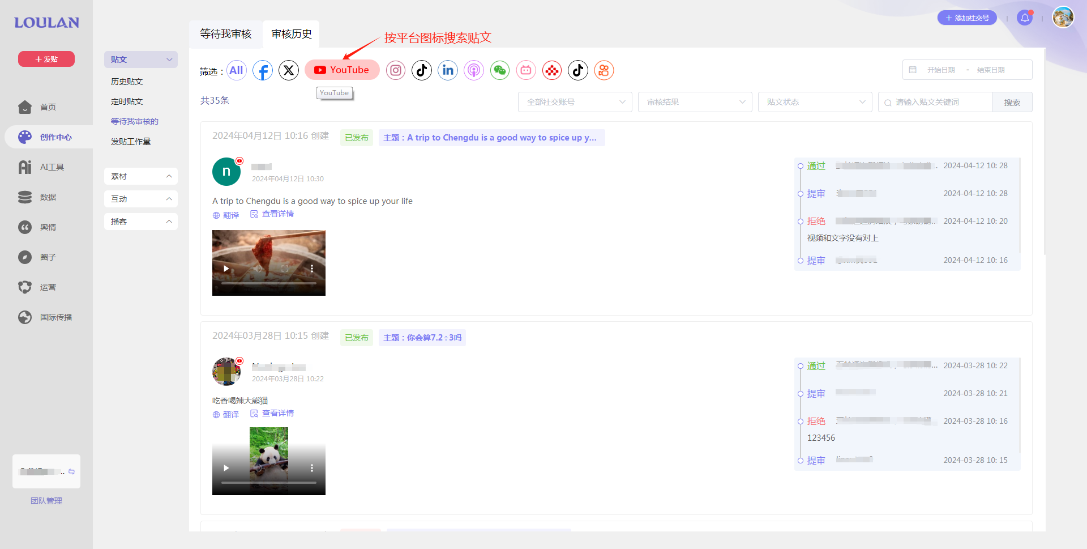Screen dimensions: 1087x549
Task: Filter posts by X (Twitter) icon
Action: tap(289, 70)
